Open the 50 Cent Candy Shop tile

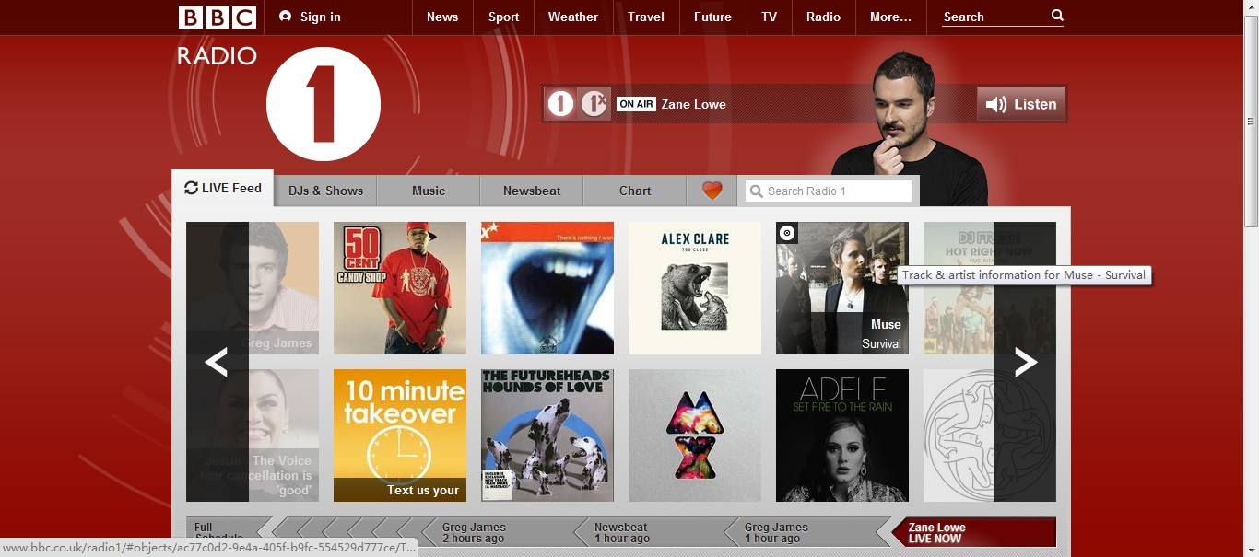click(x=400, y=288)
